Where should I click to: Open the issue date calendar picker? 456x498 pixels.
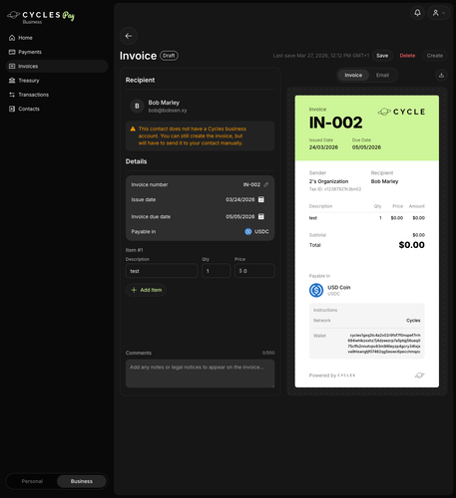(x=261, y=199)
